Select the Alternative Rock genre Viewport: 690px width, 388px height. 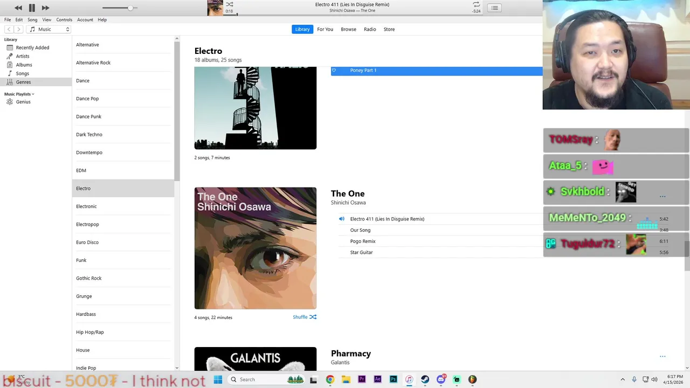[x=123, y=63]
